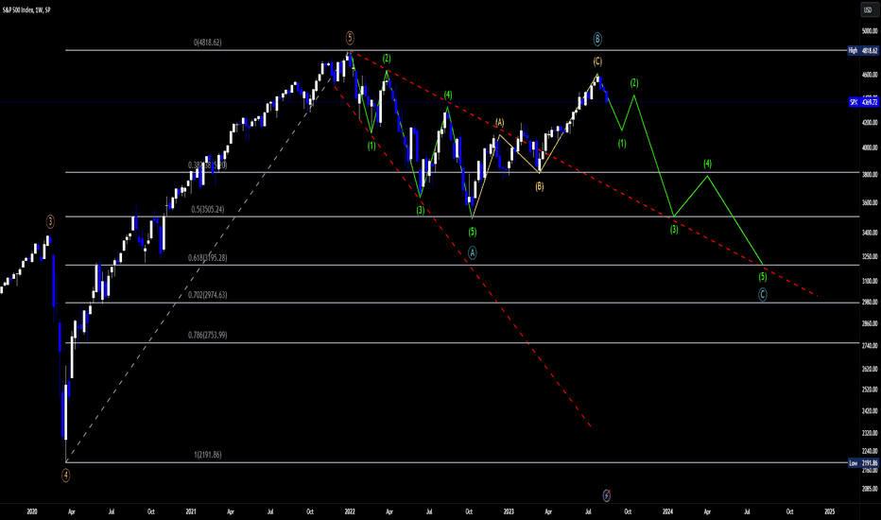Click the High 4818.62 price label
Viewport: 881px width, 520px height.
tap(865, 50)
